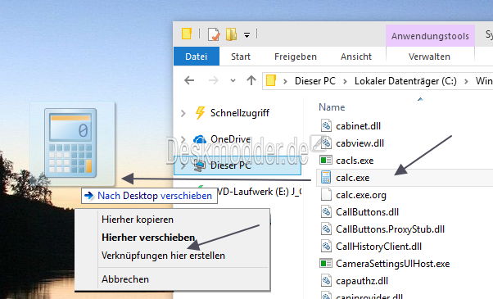This screenshot has height=299, width=493.
Task: Switch to the Freigeben ribbon tab
Action: tap(296, 57)
